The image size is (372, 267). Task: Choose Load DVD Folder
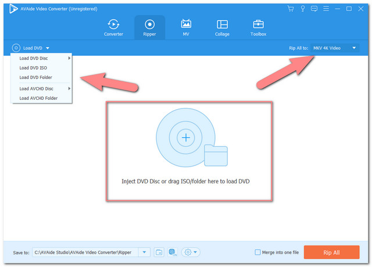coord(41,77)
